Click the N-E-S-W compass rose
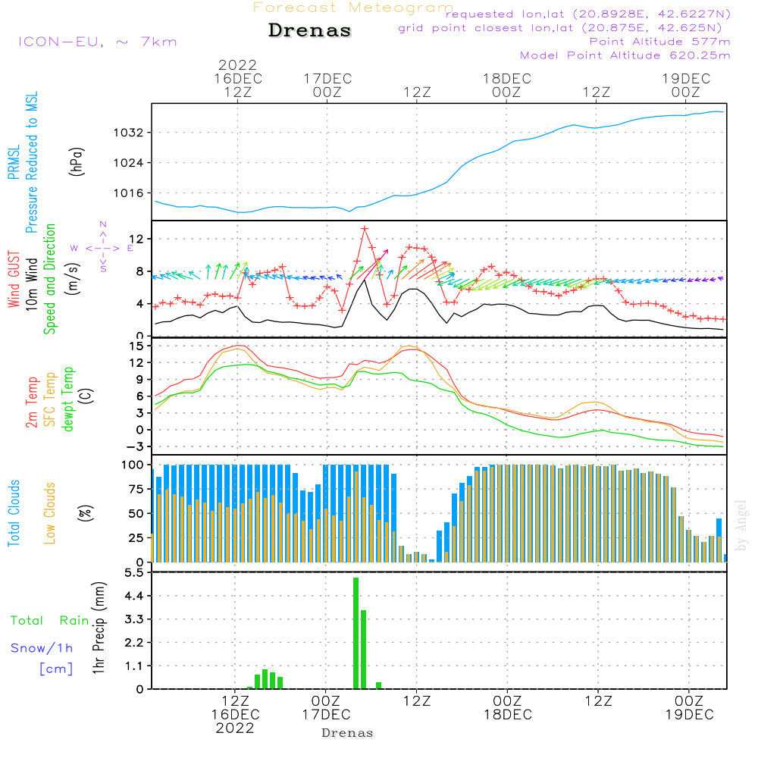758x758 pixels. [102, 248]
